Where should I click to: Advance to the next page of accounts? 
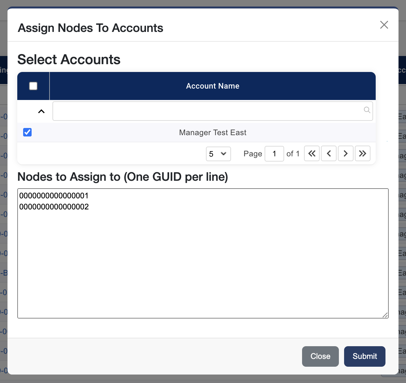(x=346, y=153)
